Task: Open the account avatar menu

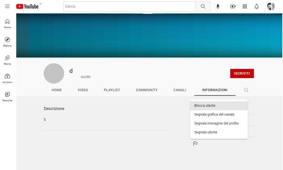Action: pyautogui.click(x=271, y=7)
